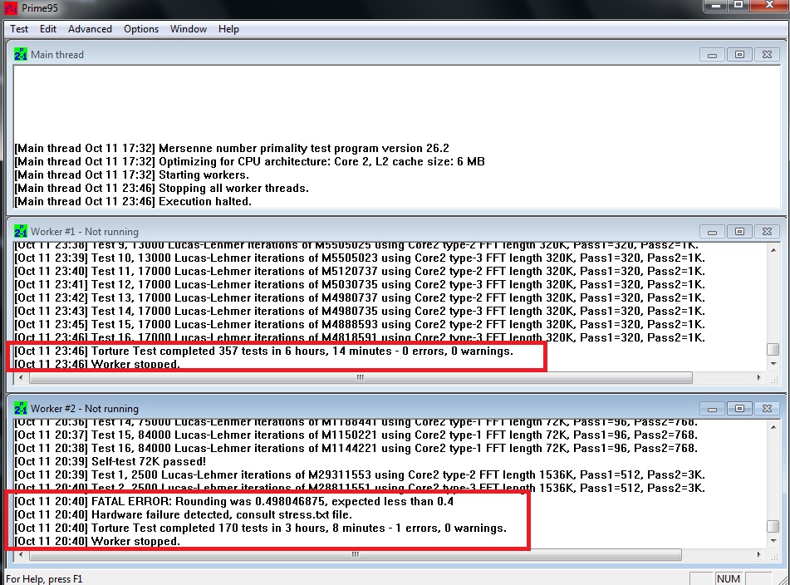Click Worker #2 scroll left arrow
Viewport: 790px width, 585px height.
click(x=21, y=554)
